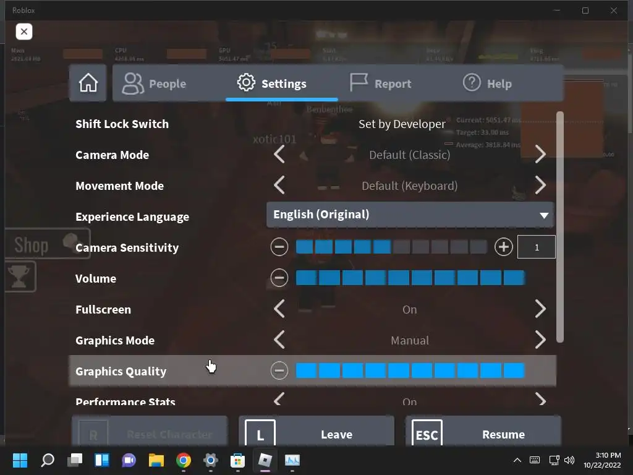The image size is (633, 475).
Task: Open the Home tab with the house icon
Action: pyautogui.click(x=88, y=83)
